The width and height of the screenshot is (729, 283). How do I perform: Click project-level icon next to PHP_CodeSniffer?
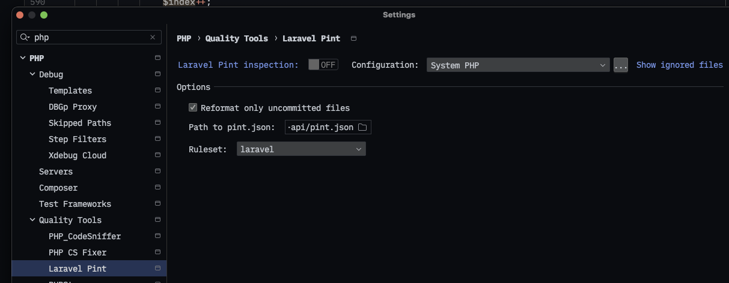click(157, 236)
